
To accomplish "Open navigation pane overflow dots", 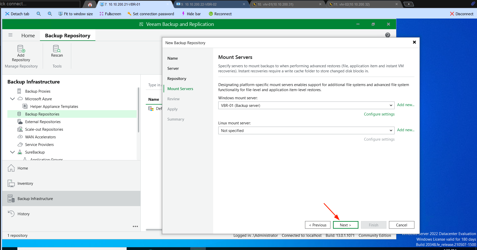I will tap(135, 226).
